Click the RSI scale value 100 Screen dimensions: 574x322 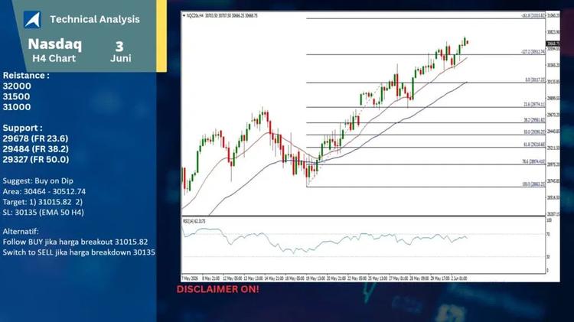point(549,220)
